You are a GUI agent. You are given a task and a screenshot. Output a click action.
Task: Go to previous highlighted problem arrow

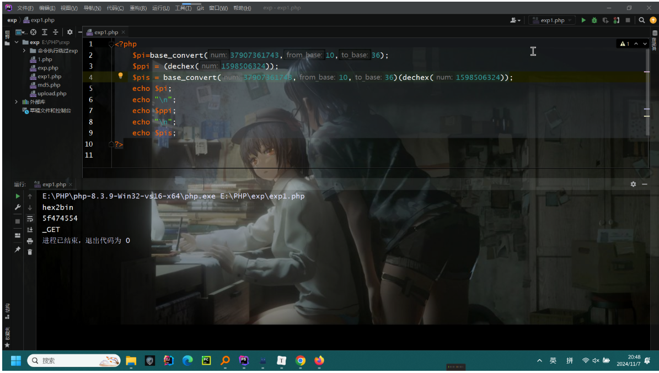636,44
